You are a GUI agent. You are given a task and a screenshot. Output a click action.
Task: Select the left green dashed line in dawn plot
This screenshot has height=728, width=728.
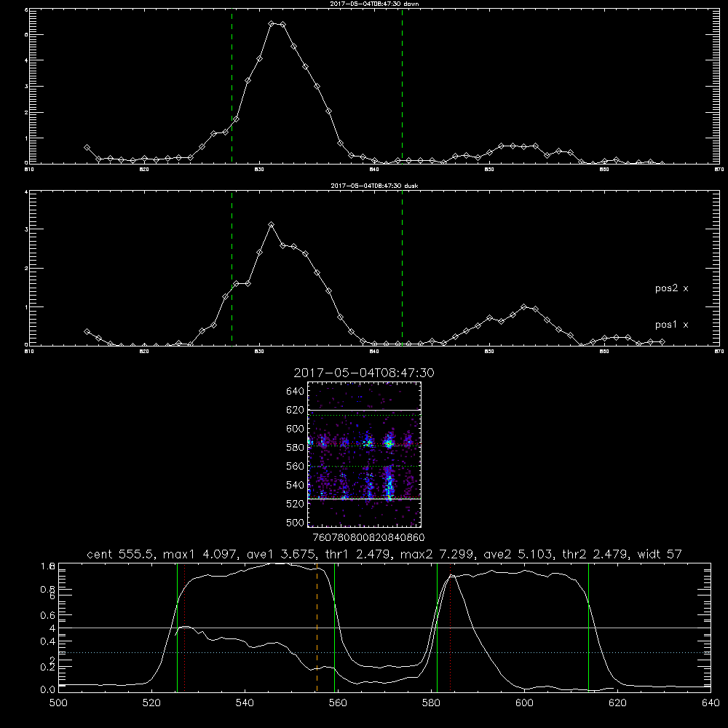click(232, 86)
